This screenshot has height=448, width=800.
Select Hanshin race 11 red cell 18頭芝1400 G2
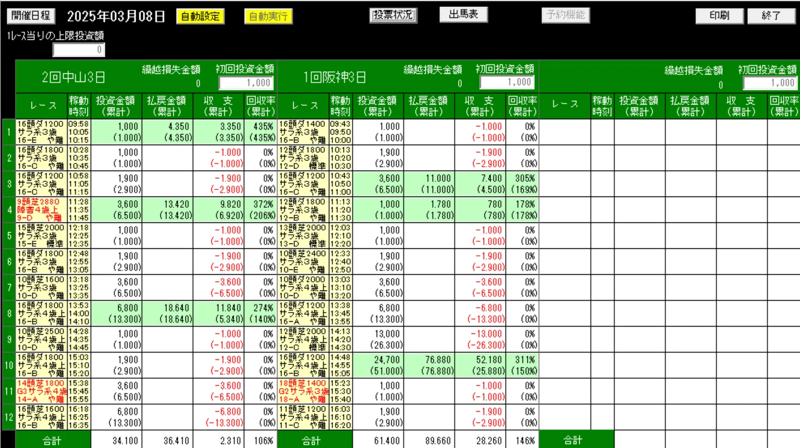(303, 391)
